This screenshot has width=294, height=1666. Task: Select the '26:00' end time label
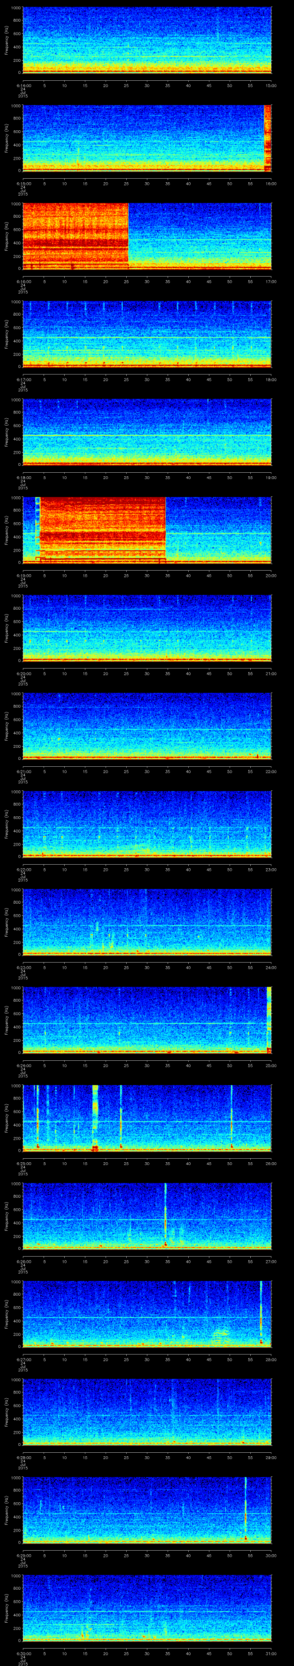[x=271, y=1164]
